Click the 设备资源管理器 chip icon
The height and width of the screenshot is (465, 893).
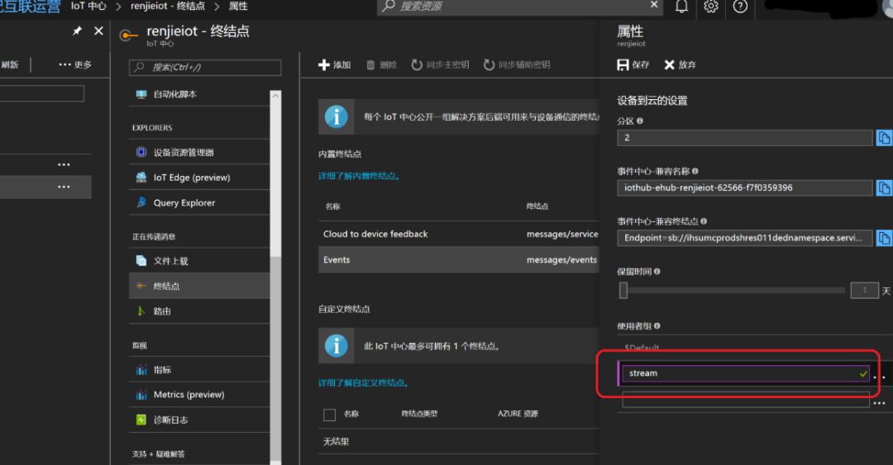[141, 152]
